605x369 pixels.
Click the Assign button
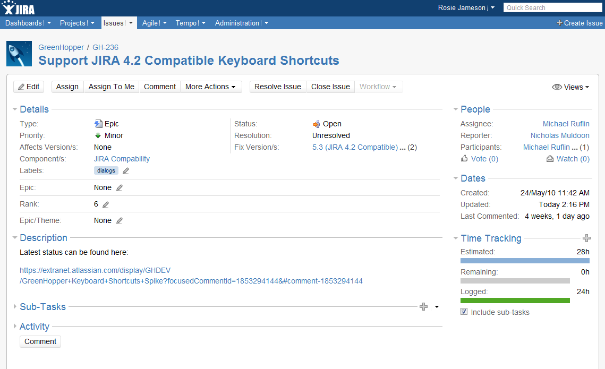click(67, 87)
